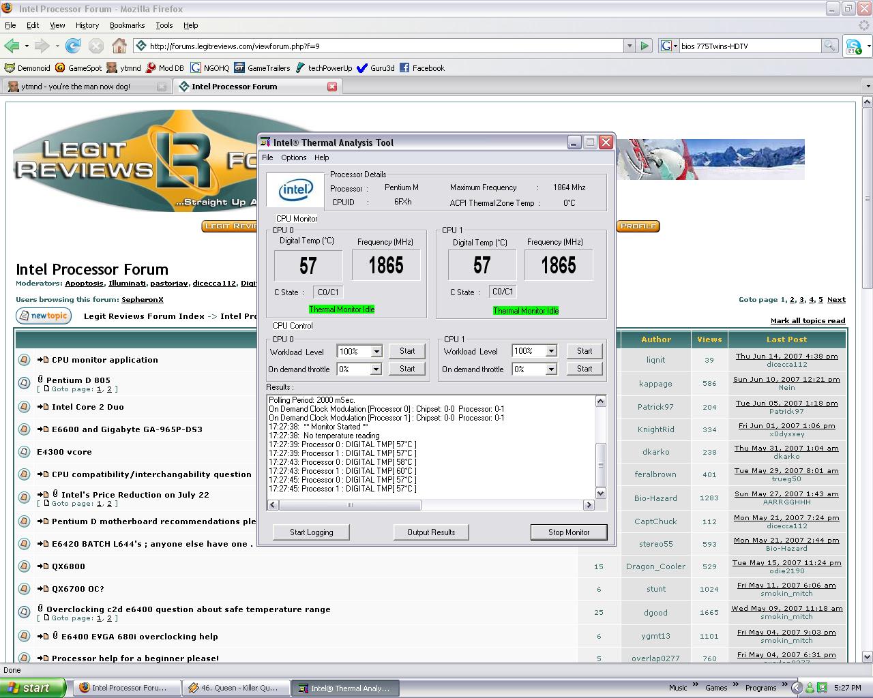This screenshot has width=873, height=698.
Task: Click the Firefox Back arrow icon
Action: click(x=12, y=46)
